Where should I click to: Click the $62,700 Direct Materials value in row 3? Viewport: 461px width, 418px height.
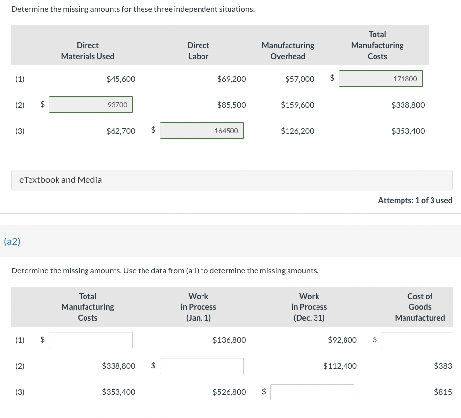pos(121,131)
